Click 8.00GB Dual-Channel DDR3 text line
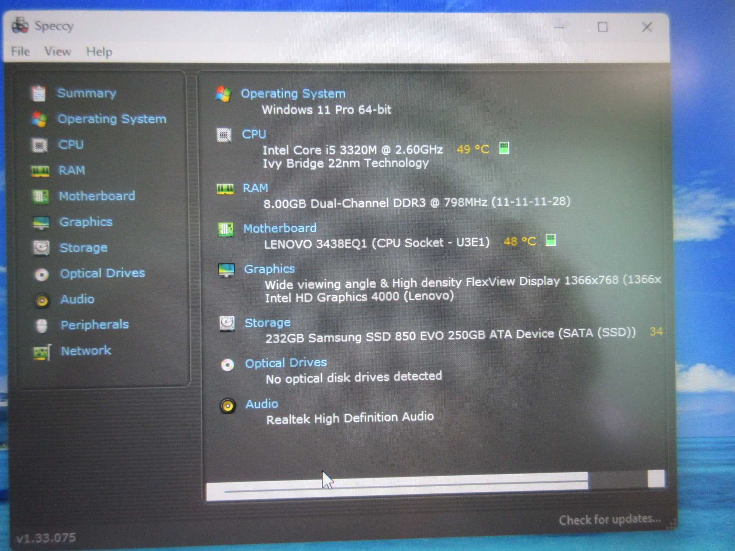This screenshot has width=735, height=551. click(417, 202)
